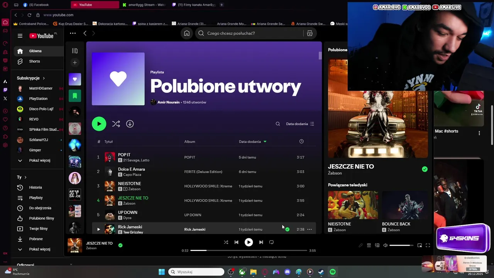Image resolution: width=494 pixels, height=278 pixels.
Task: Sort by Data dodania column header
Action: click(252, 141)
